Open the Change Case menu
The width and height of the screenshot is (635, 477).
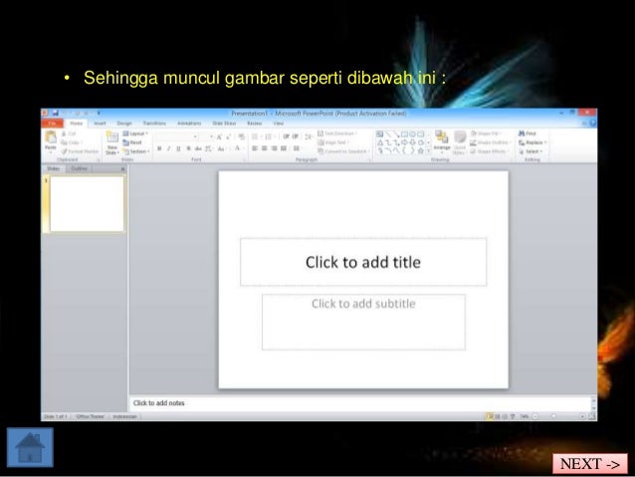(x=222, y=148)
